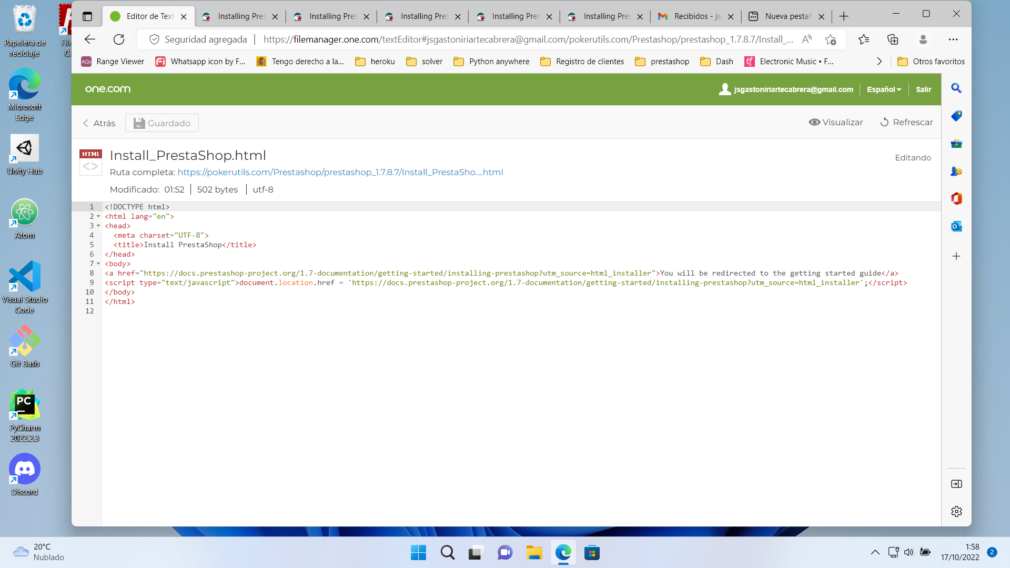Open Collections icon in browser toolbar
Viewport: 1010px width, 568px height.
point(893,39)
